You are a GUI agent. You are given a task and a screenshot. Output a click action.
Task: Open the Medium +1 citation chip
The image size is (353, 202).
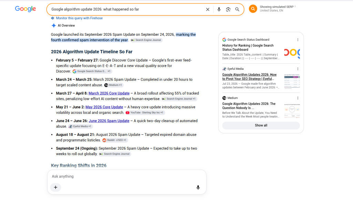point(114,85)
